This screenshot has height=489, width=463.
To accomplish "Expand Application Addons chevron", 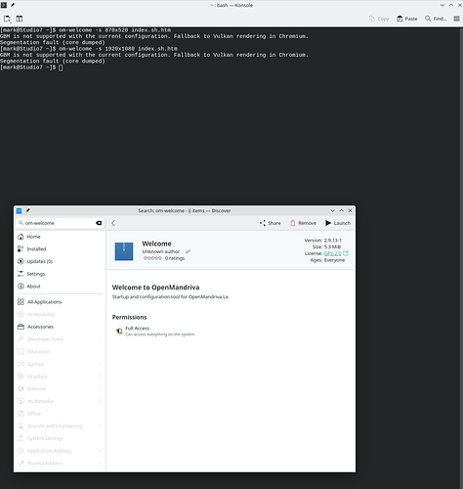I will [x=100, y=451].
